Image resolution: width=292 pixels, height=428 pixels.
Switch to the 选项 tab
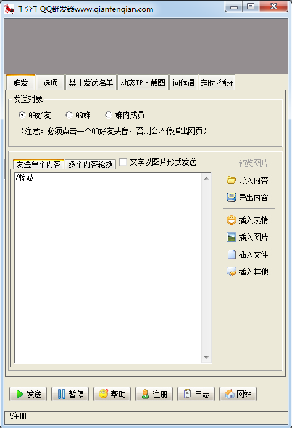pos(51,82)
